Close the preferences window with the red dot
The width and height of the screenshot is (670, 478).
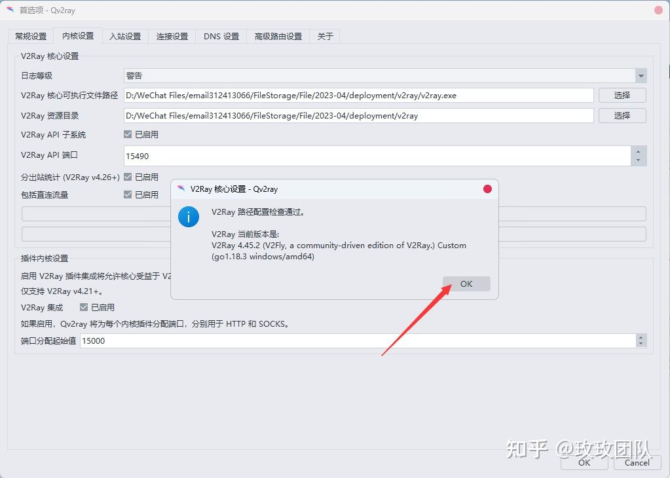658,10
